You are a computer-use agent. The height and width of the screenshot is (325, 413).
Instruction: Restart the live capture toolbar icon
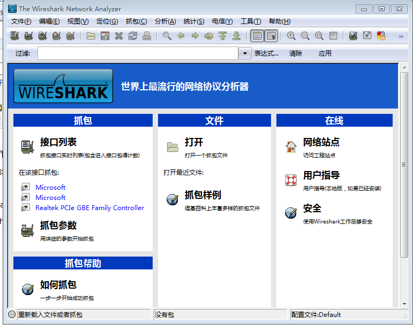(x=71, y=36)
